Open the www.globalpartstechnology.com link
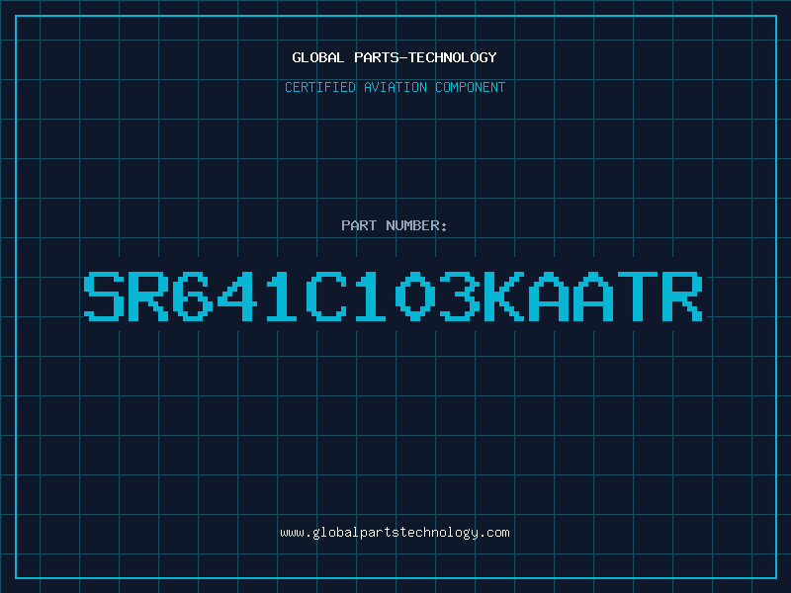This screenshot has width=791, height=593. [x=395, y=533]
